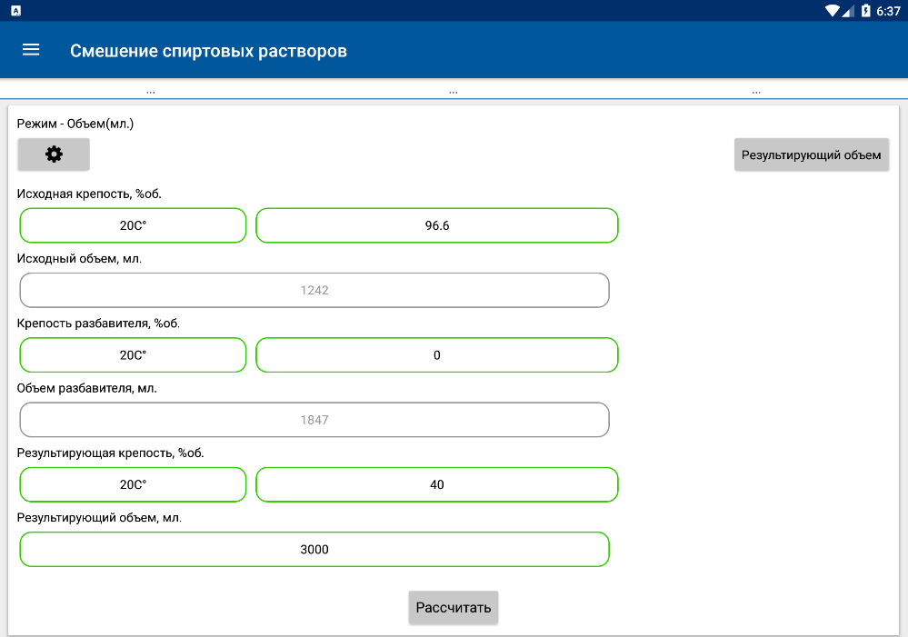
Task: Open temperature selector for Результирующая крепость
Action: (134, 484)
